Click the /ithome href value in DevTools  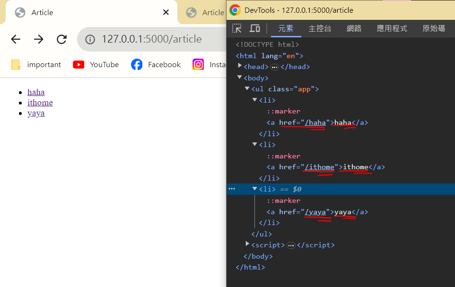pos(319,167)
